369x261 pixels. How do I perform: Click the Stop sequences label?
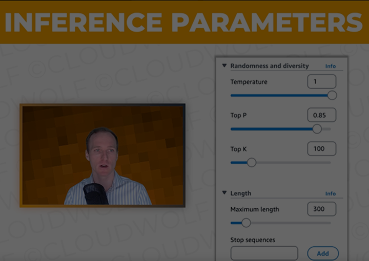pos(253,240)
